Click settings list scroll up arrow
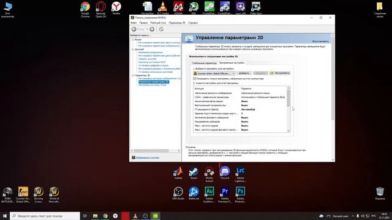 (288, 88)
